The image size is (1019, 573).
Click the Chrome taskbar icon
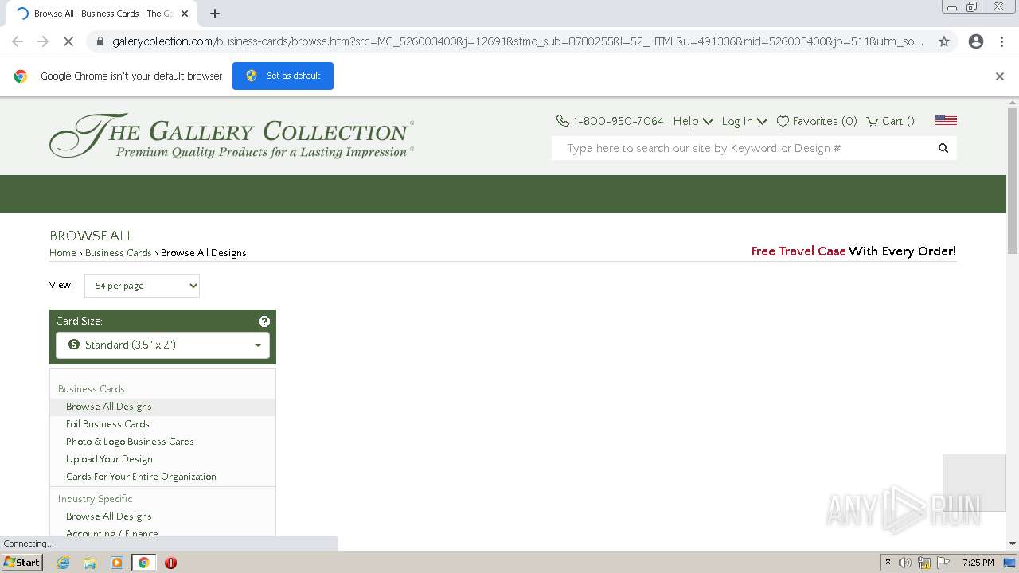tap(144, 563)
